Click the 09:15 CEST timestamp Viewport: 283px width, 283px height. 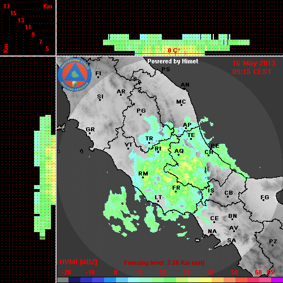[x=252, y=72]
